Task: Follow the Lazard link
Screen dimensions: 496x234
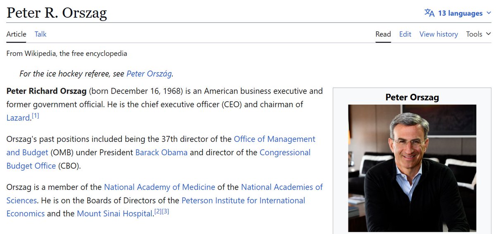Action: pos(19,118)
